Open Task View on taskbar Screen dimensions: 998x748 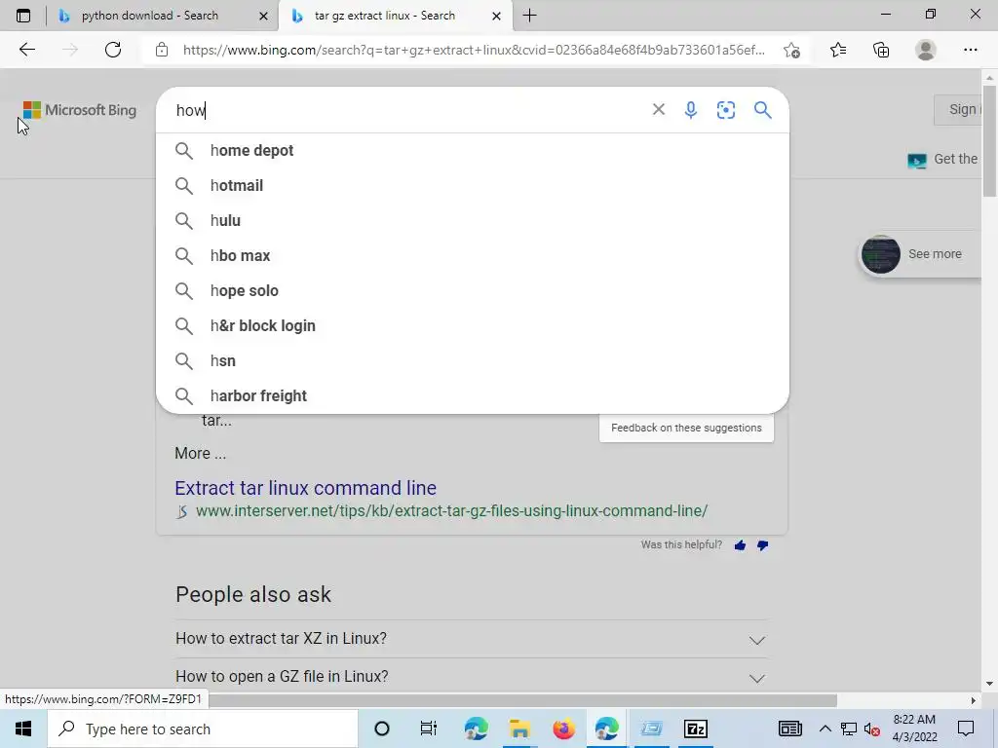[x=429, y=729]
